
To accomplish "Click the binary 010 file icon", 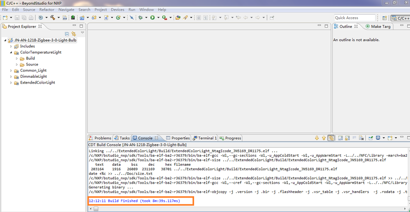I will coord(65,18).
